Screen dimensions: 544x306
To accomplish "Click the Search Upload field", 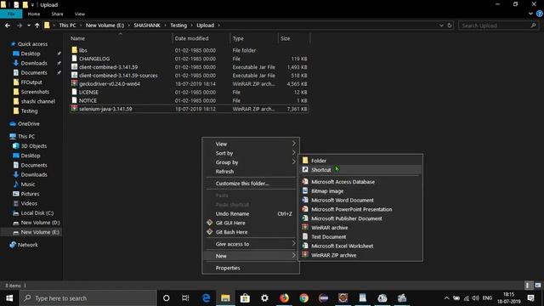I will coord(498,25).
